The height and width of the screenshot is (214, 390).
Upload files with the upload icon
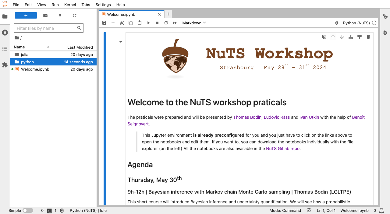[x=60, y=16]
